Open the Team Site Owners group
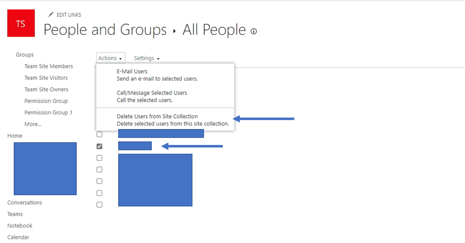 click(46, 90)
